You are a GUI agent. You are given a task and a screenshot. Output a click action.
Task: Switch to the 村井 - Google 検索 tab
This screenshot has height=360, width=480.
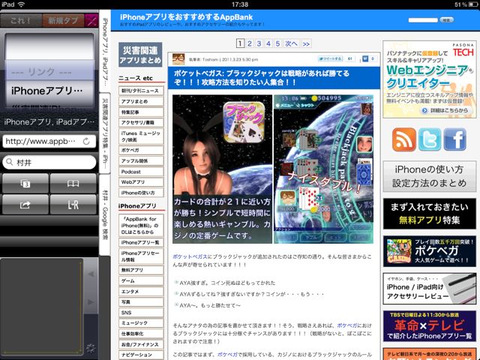pyautogui.click(x=105, y=214)
